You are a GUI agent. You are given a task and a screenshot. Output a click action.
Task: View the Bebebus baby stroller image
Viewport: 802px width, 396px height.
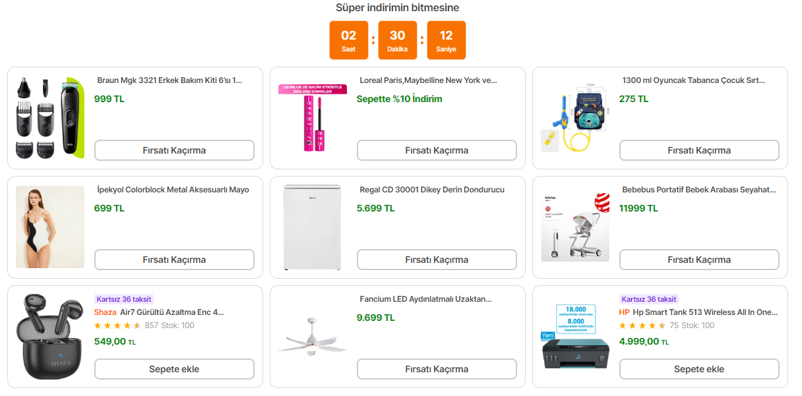pos(575,227)
